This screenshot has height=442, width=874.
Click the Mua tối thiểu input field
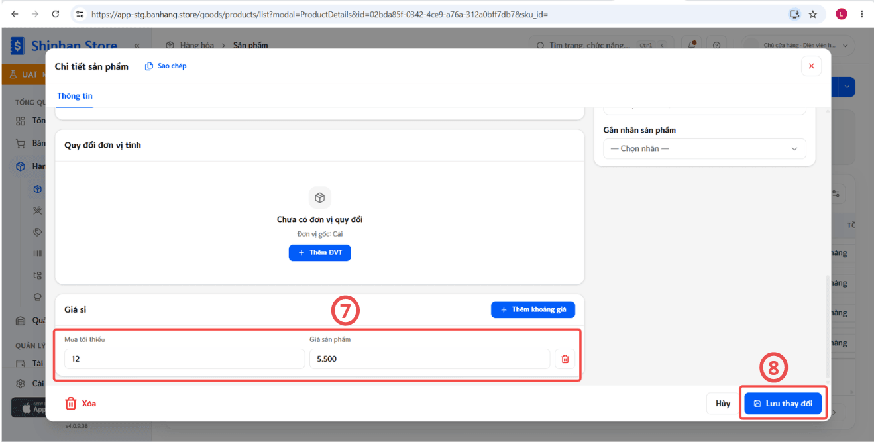point(184,359)
